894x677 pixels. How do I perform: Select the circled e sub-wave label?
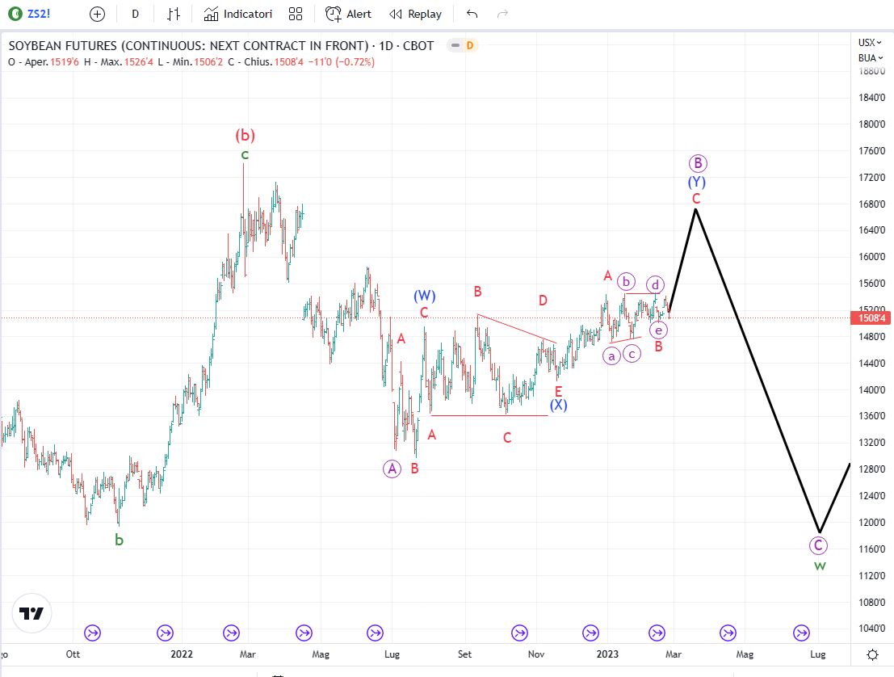pos(658,330)
